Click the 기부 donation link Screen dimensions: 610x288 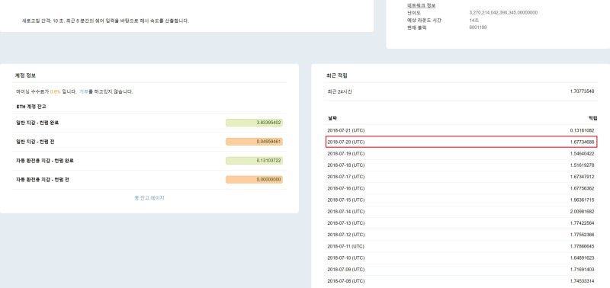[x=84, y=91]
